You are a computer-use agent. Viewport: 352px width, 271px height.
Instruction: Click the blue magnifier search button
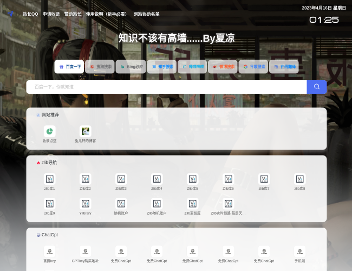[x=317, y=87]
